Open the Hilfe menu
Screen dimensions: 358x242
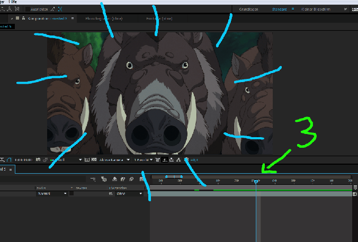pos(13,2)
